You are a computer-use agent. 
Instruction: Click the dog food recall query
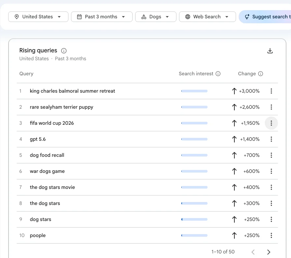(47, 155)
